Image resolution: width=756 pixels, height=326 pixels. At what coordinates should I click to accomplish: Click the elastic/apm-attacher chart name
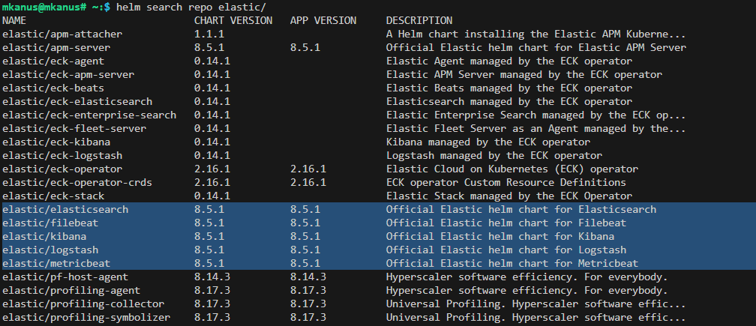62,34
